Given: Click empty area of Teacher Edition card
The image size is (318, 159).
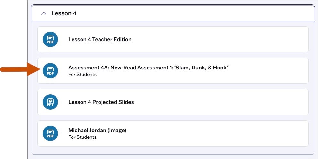Looking at the screenshot, I should (225, 40).
